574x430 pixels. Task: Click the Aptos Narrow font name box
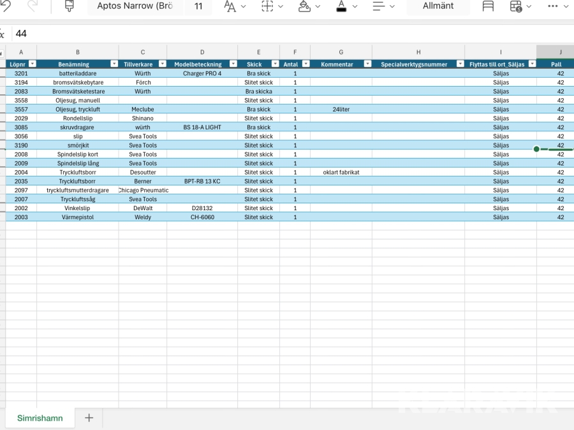pos(135,6)
